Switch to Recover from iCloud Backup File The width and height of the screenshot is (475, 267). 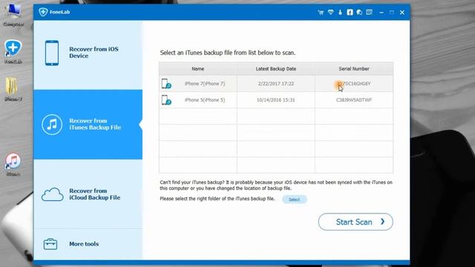point(88,194)
